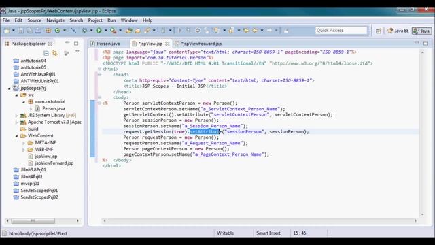
Task: Select the mvcprj01 project
Action: click(30, 184)
